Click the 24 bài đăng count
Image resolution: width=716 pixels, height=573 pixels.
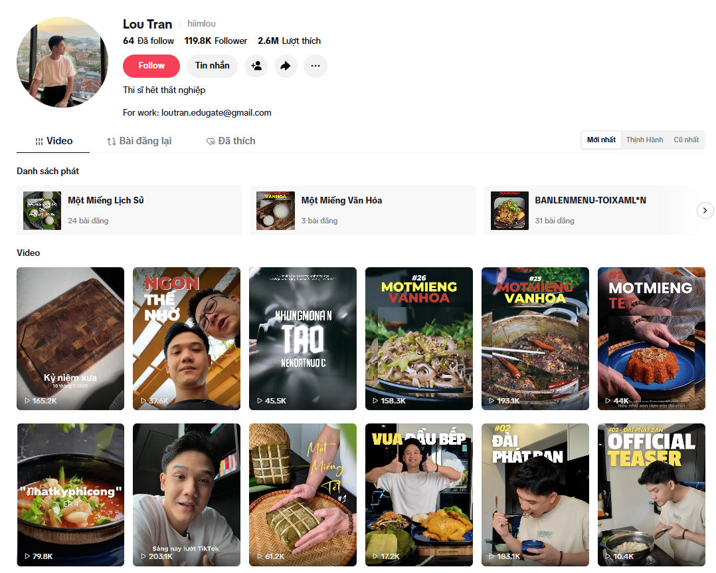[88, 221]
